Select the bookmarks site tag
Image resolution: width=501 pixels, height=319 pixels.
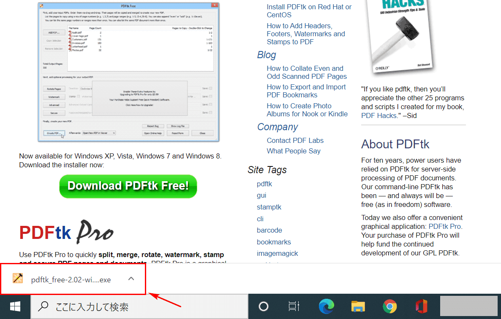click(274, 242)
